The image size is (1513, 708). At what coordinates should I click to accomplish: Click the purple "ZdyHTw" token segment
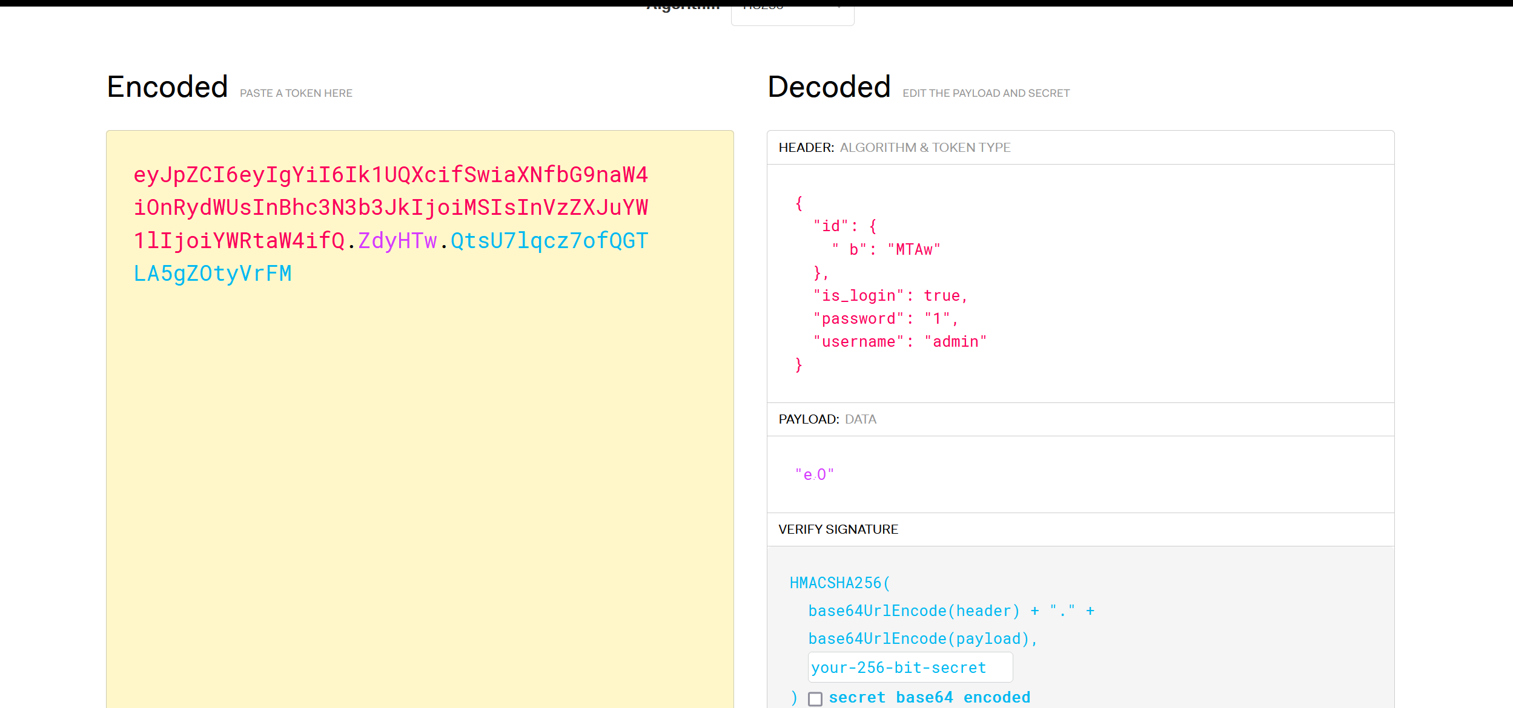(397, 241)
